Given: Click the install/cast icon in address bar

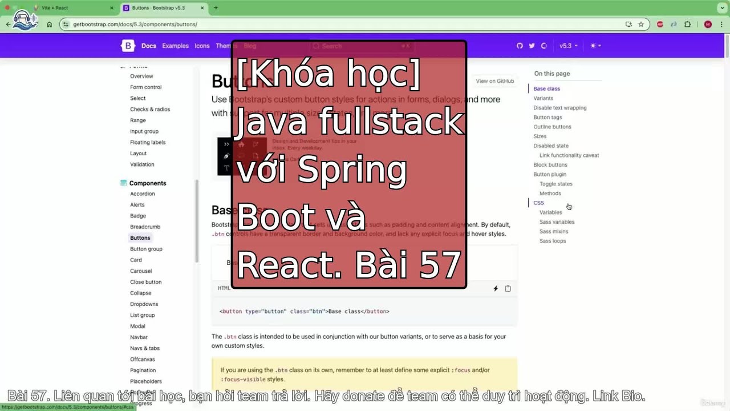Looking at the screenshot, I should (x=628, y=25).
